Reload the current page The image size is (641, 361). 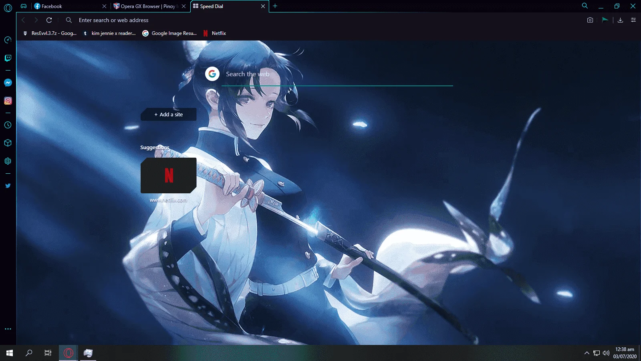coord(49,20)
